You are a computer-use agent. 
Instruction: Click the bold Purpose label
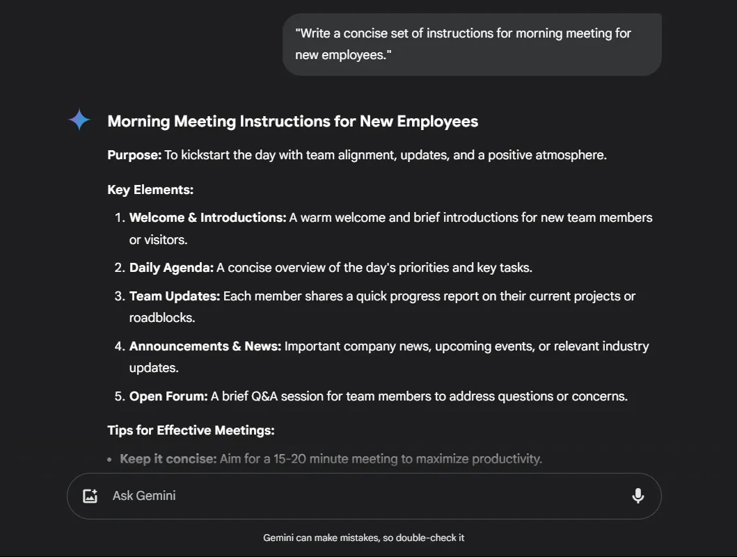134,155
